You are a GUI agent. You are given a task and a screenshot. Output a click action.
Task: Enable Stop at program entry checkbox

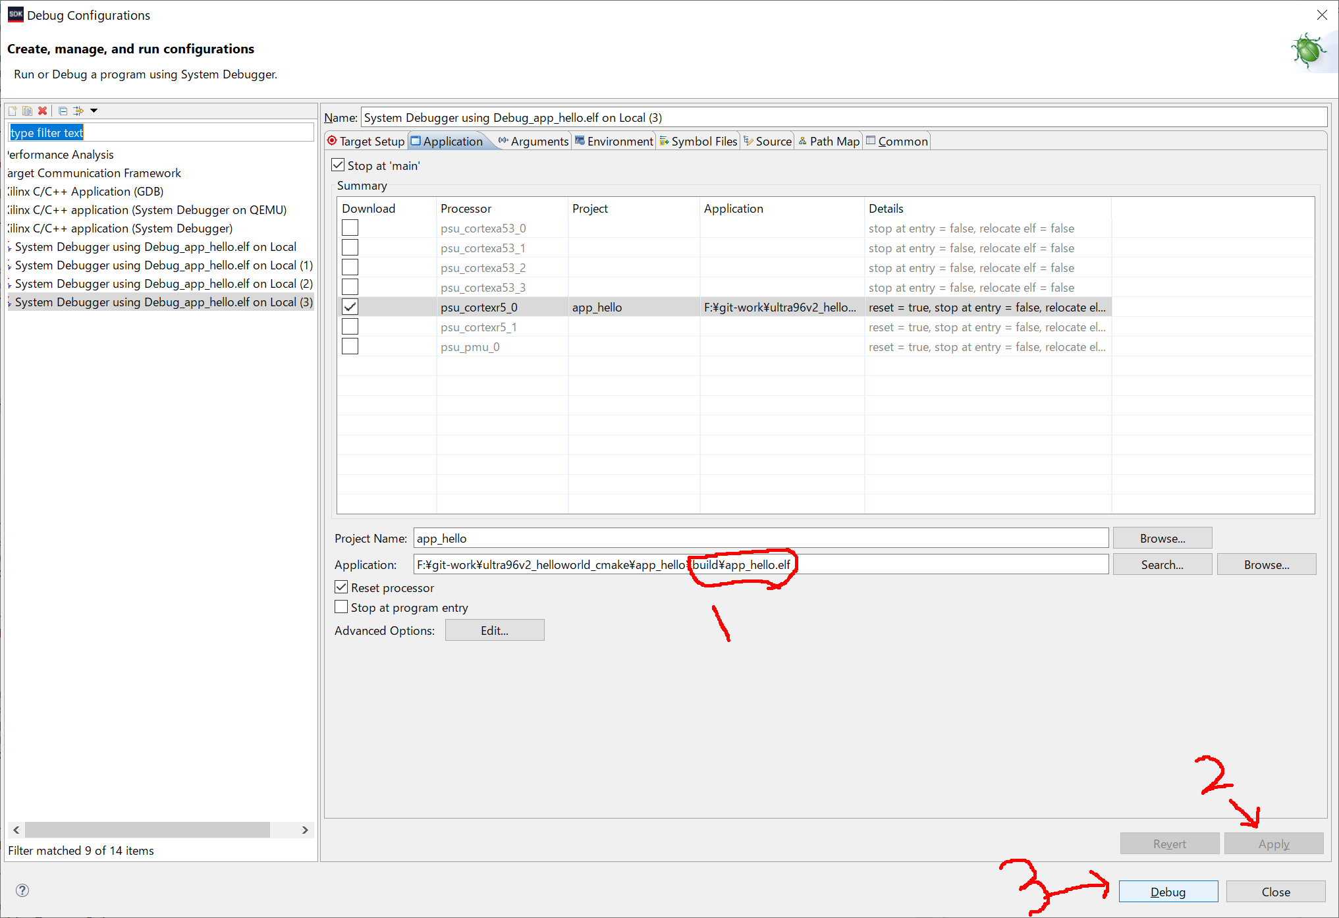point(341,607)
